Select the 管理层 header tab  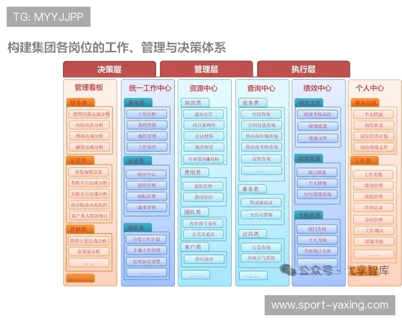tap(206, 69)
